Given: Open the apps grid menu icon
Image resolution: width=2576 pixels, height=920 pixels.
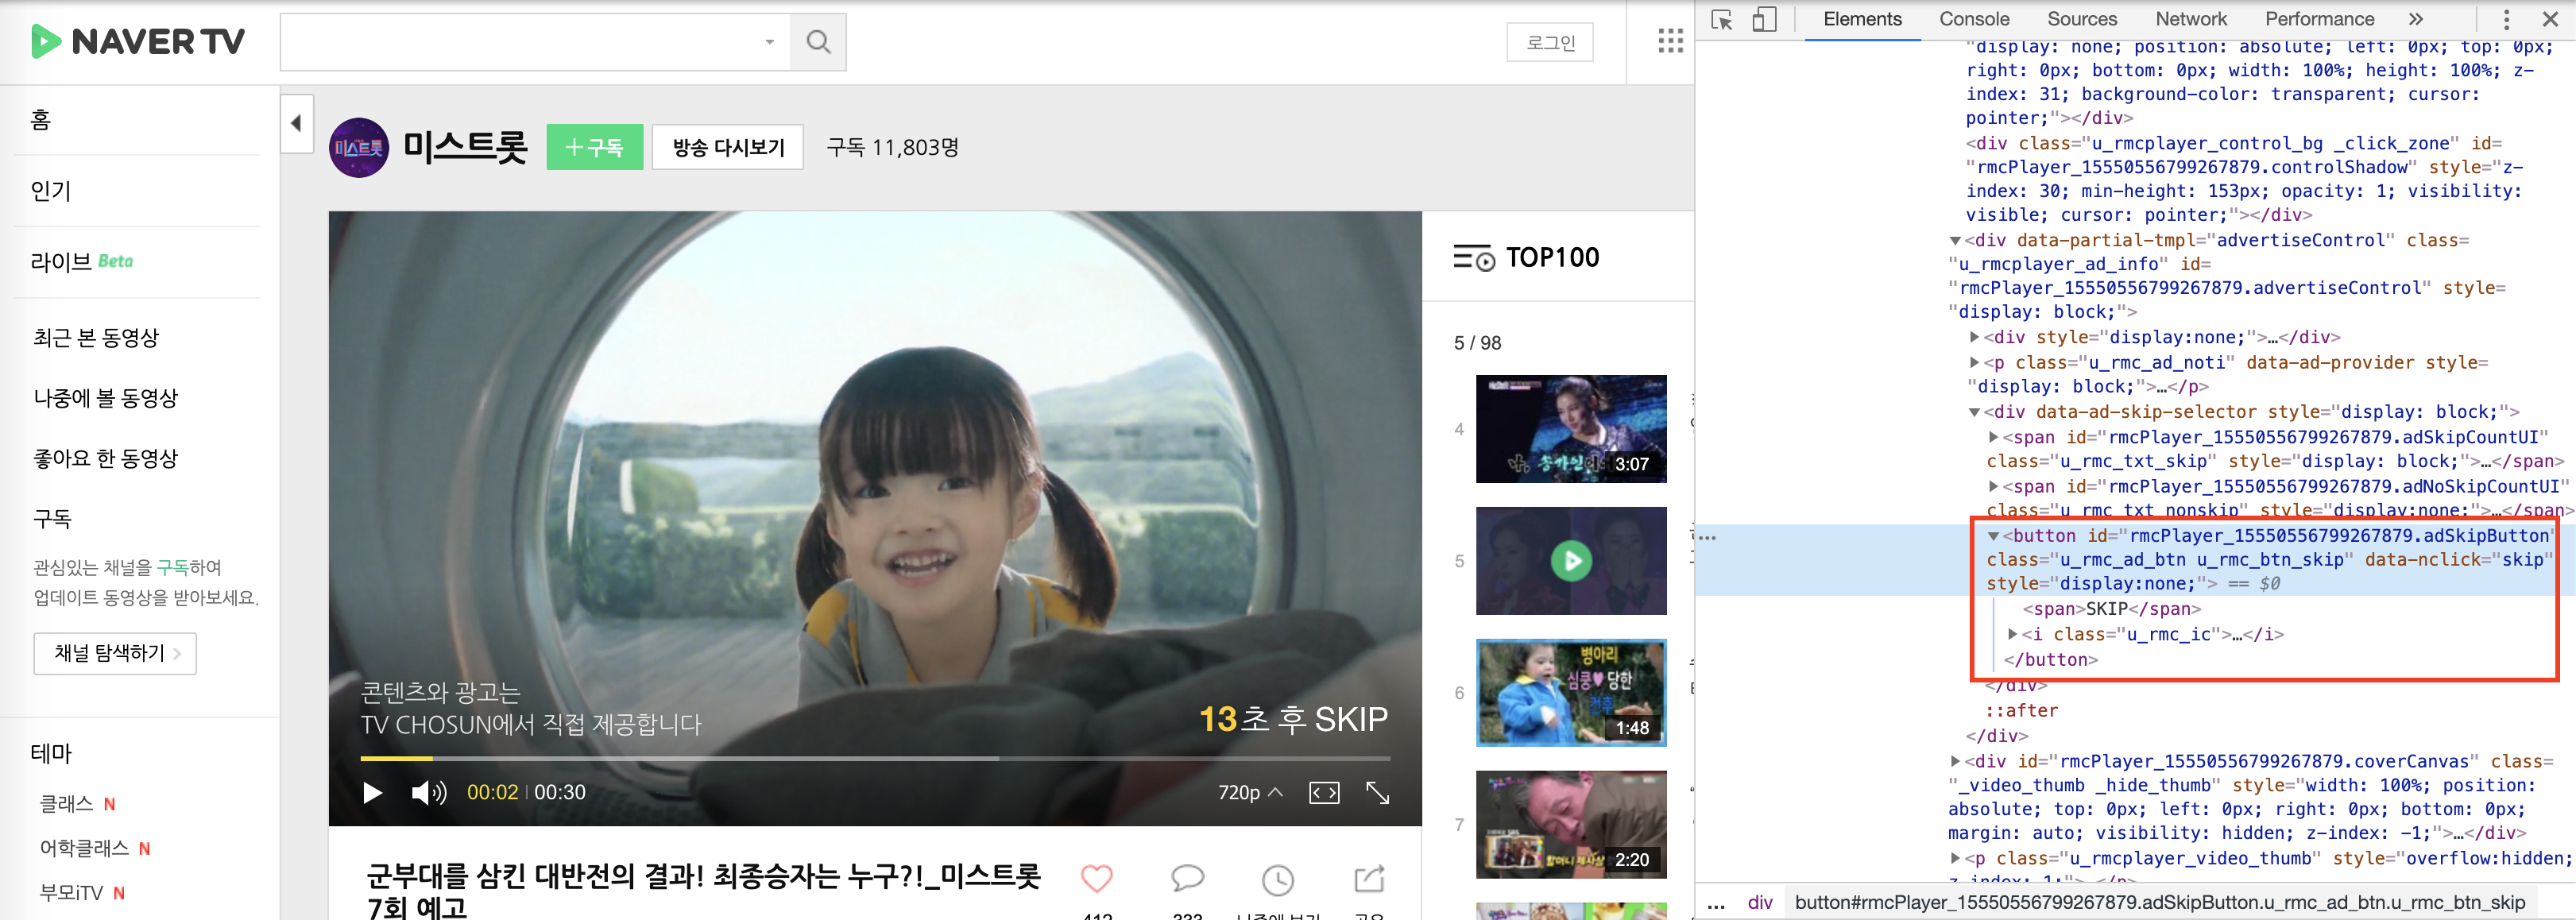Looking at the screenshot, I should point(1669,41).
